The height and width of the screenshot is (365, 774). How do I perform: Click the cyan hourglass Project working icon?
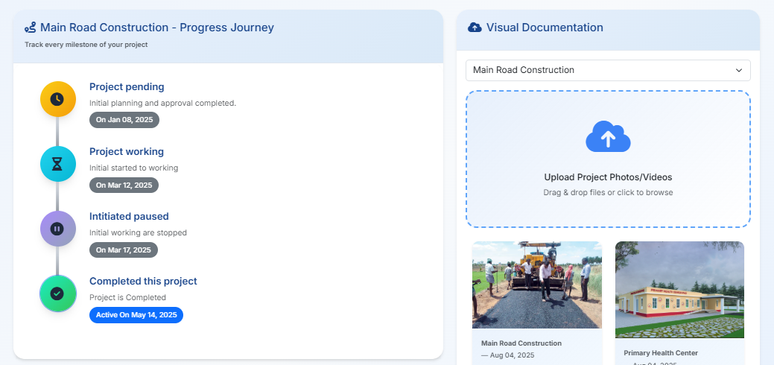point(58,164)
